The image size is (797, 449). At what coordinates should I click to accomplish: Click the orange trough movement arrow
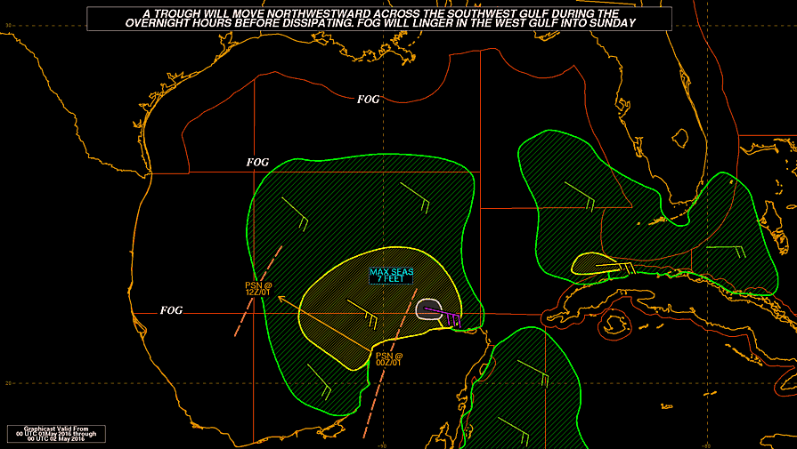325,324
